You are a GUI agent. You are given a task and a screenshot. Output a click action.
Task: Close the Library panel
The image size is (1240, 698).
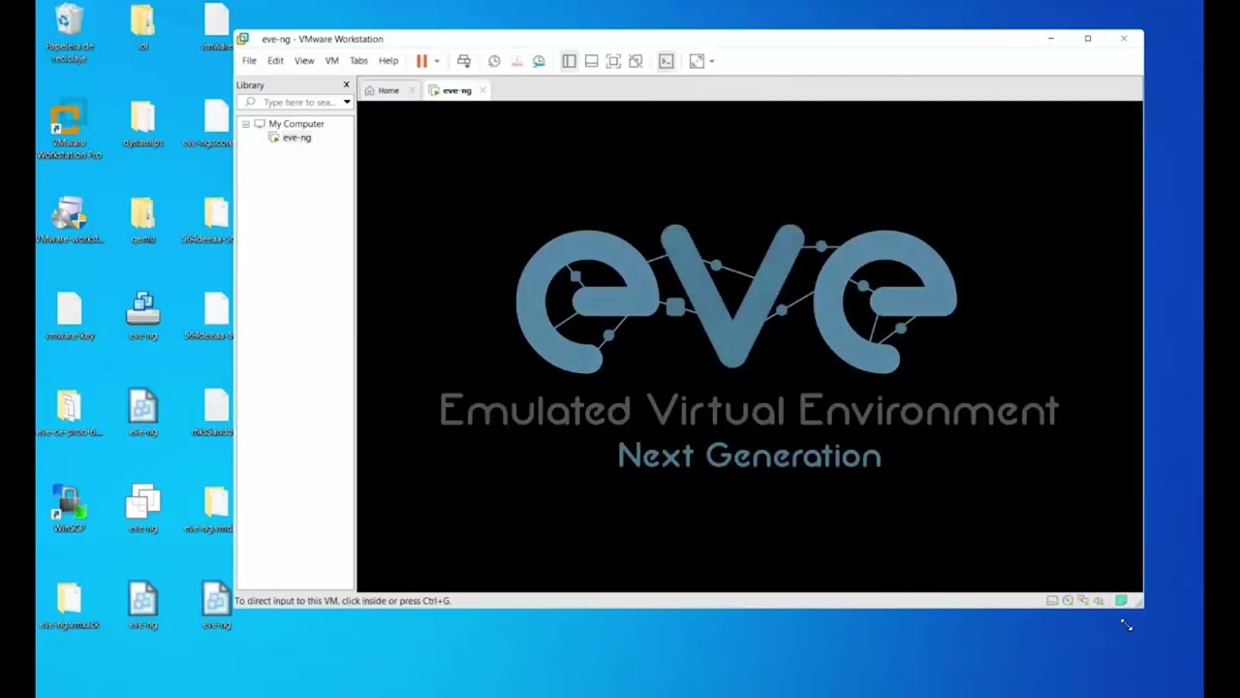click(346, 85)
